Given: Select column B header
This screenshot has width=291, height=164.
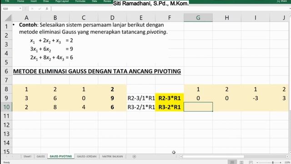Looking at the screenshot, I should (55, 18).
